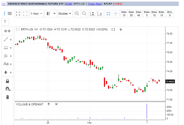Toggle the magnet snap mode
This screenshot has height=125, width=184.
click(x=8, y=89)
